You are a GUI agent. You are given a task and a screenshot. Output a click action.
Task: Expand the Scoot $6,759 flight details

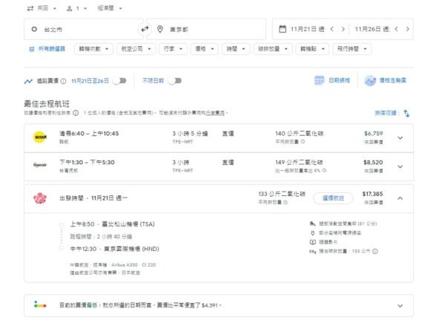400,138
